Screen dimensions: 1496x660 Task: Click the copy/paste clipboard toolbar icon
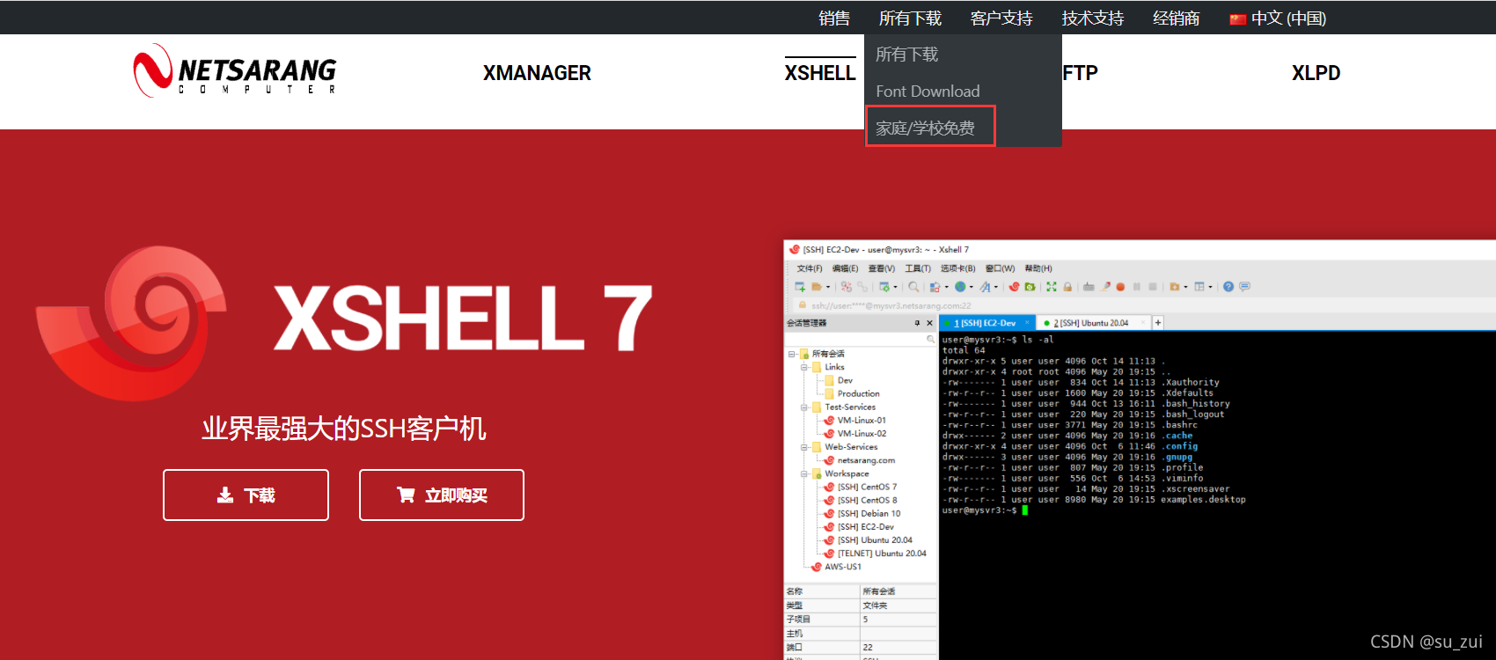coord(935,287)
